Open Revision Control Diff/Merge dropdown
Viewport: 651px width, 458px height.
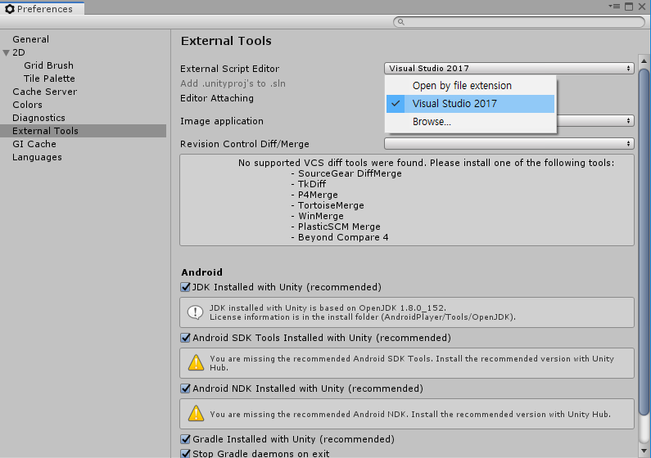tap(509, 144)
